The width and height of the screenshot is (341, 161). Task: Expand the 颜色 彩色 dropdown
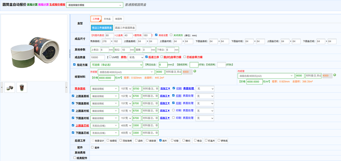(x=136, y=57)
